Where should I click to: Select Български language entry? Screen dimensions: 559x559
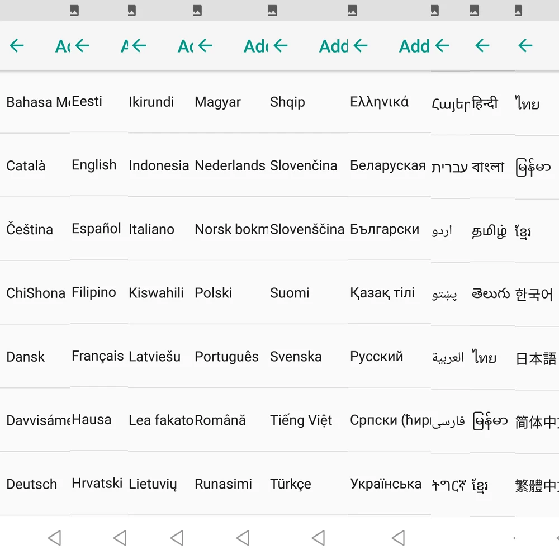pos(385,229)
